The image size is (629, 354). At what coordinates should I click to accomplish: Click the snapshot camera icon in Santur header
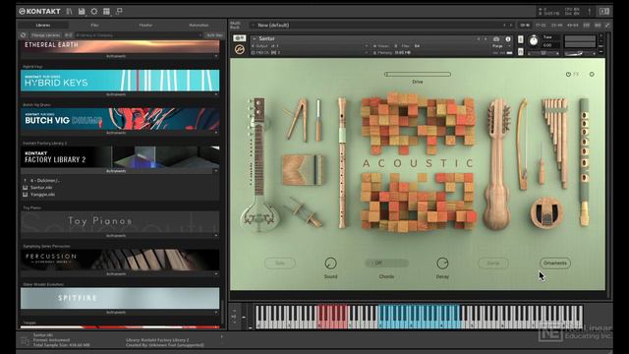(496, 39)
